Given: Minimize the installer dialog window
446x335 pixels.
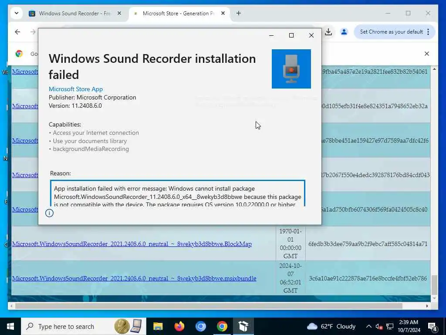Looking at the screenshot, I should click(x=271, y=35).
